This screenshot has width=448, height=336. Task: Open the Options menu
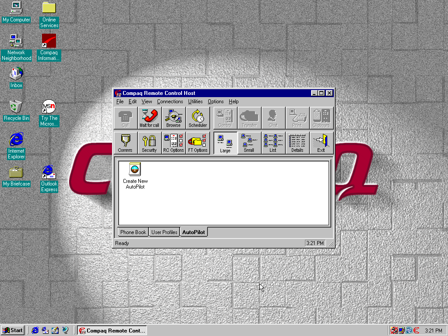click(x=216, y=101)
